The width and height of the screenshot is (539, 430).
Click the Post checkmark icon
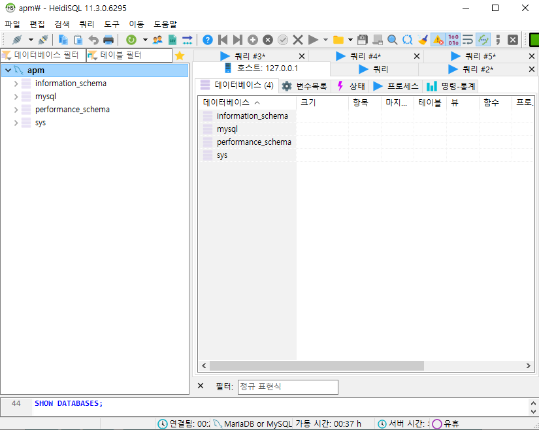(282, 40)
